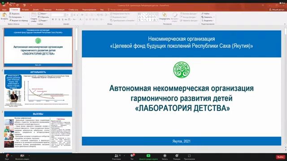Decrease the font size
Screen dimensions: 287x161
point(78,15)
